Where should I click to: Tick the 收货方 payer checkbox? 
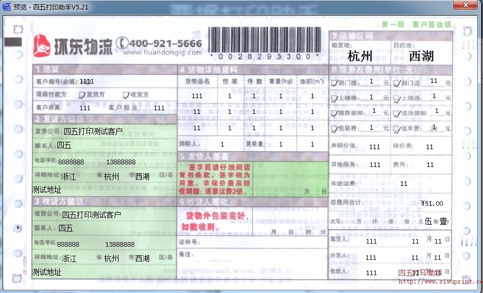pyautogui.click(x=126, y=95)
